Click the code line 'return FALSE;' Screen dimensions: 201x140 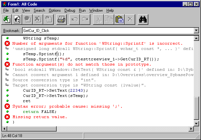[x=40, y=112]
